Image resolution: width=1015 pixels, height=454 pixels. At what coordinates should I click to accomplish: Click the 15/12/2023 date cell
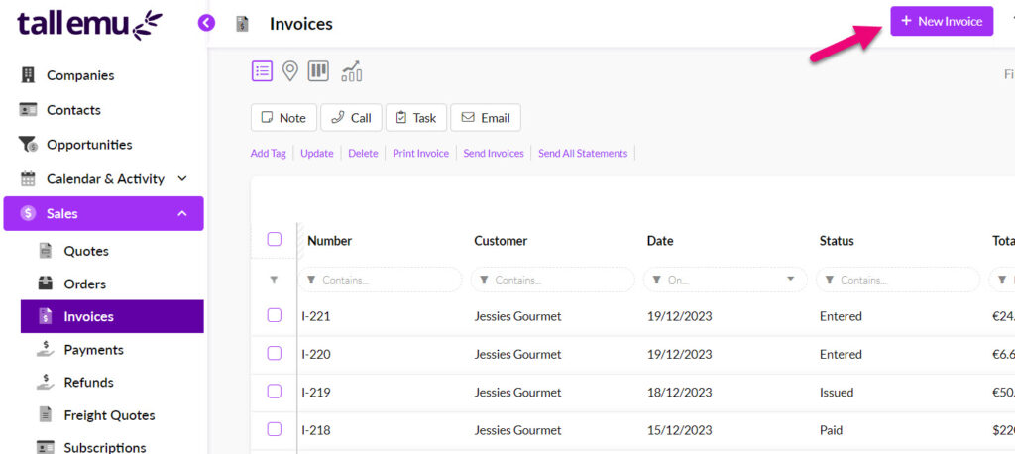coord(680,430)
